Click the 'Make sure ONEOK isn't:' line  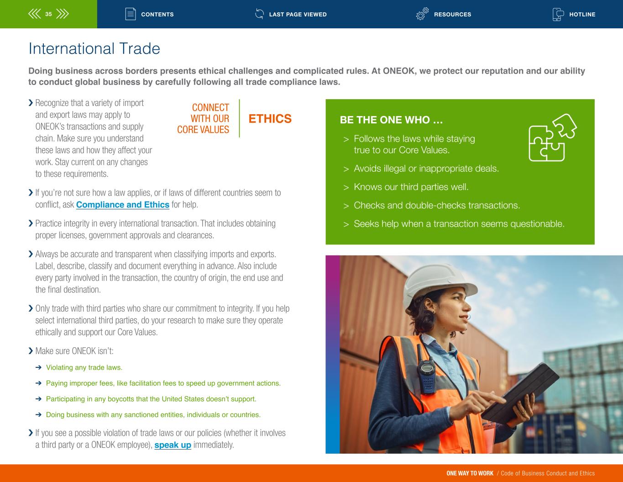[x=74, y=351]
